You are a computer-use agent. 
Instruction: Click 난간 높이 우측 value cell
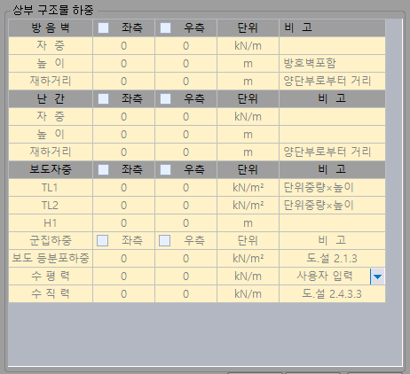(185, 135)
